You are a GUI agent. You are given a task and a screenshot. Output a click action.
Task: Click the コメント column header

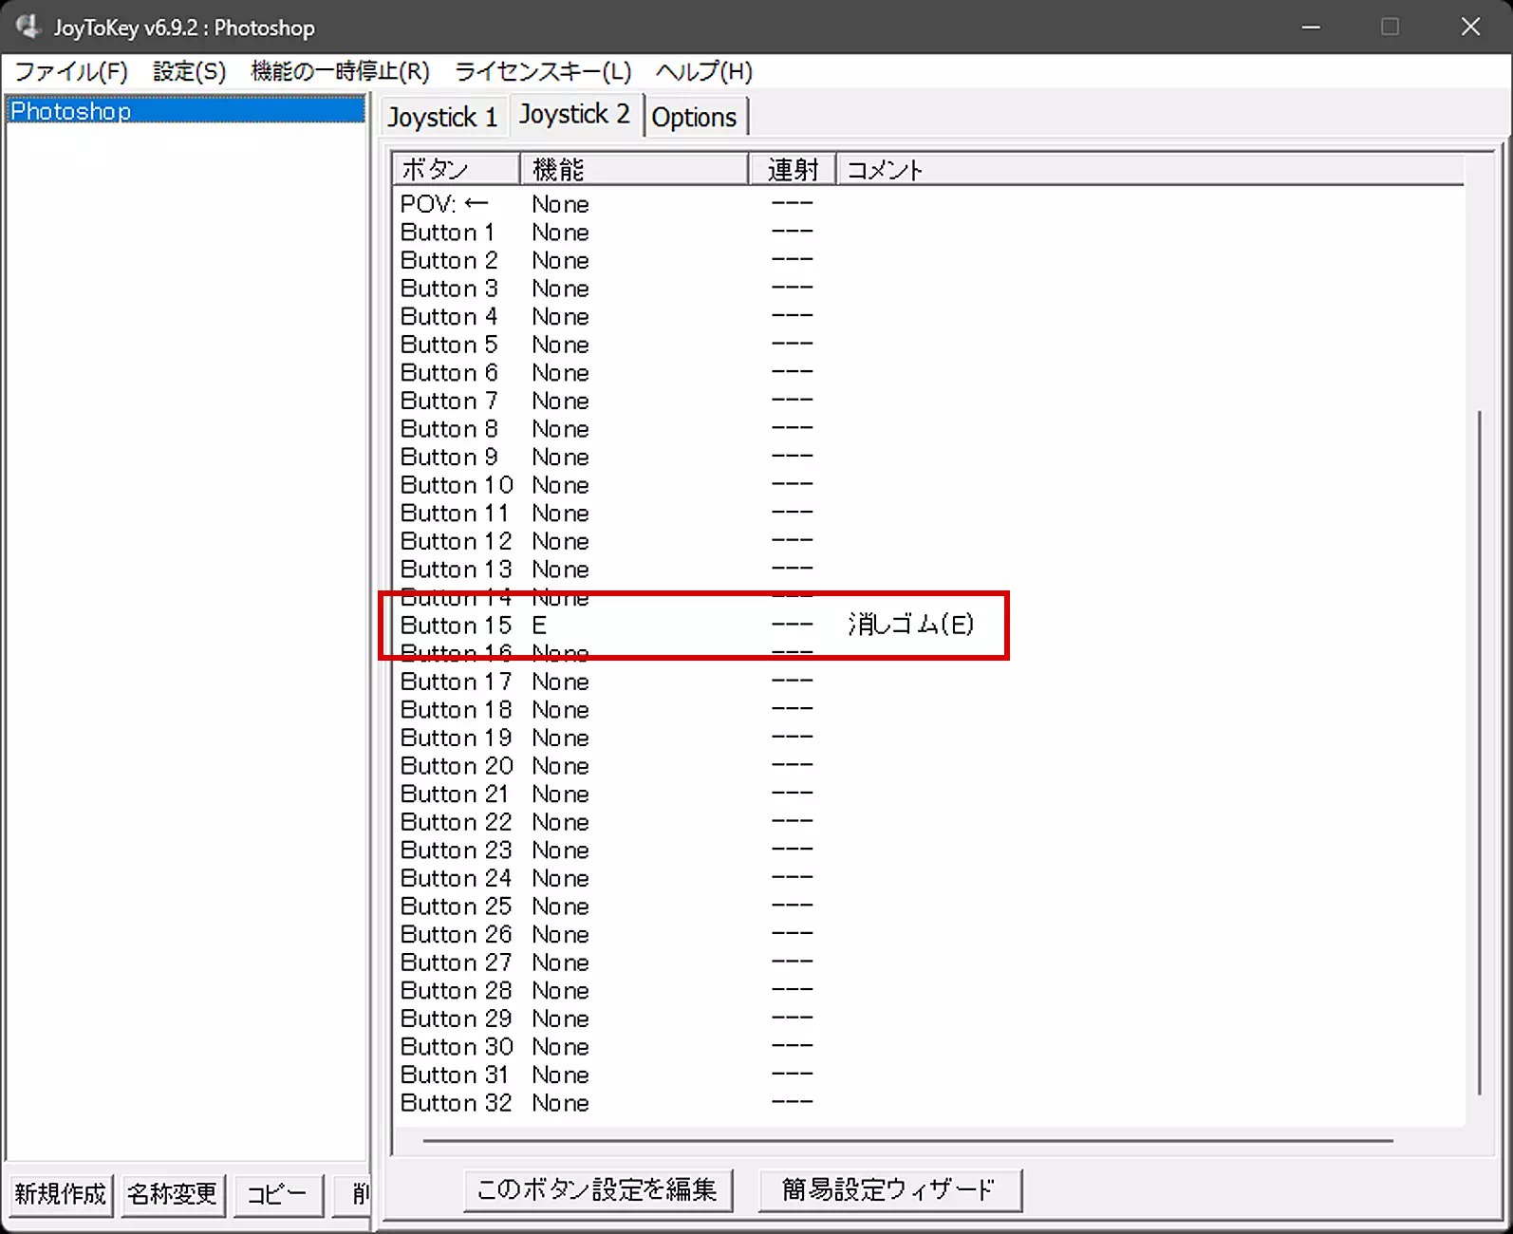pyautogui.click(x=1150, y=169)
